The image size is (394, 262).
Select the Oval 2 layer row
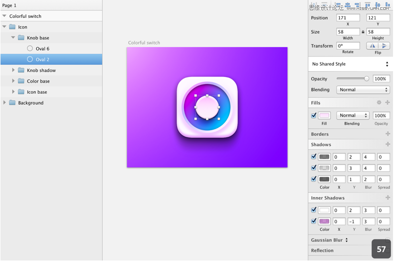tap(51, 59)
